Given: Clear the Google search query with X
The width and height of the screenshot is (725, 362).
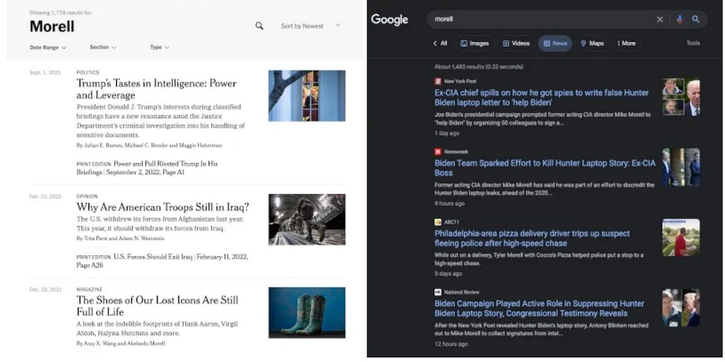Looking at the screenshot, I should pos(660,19).
